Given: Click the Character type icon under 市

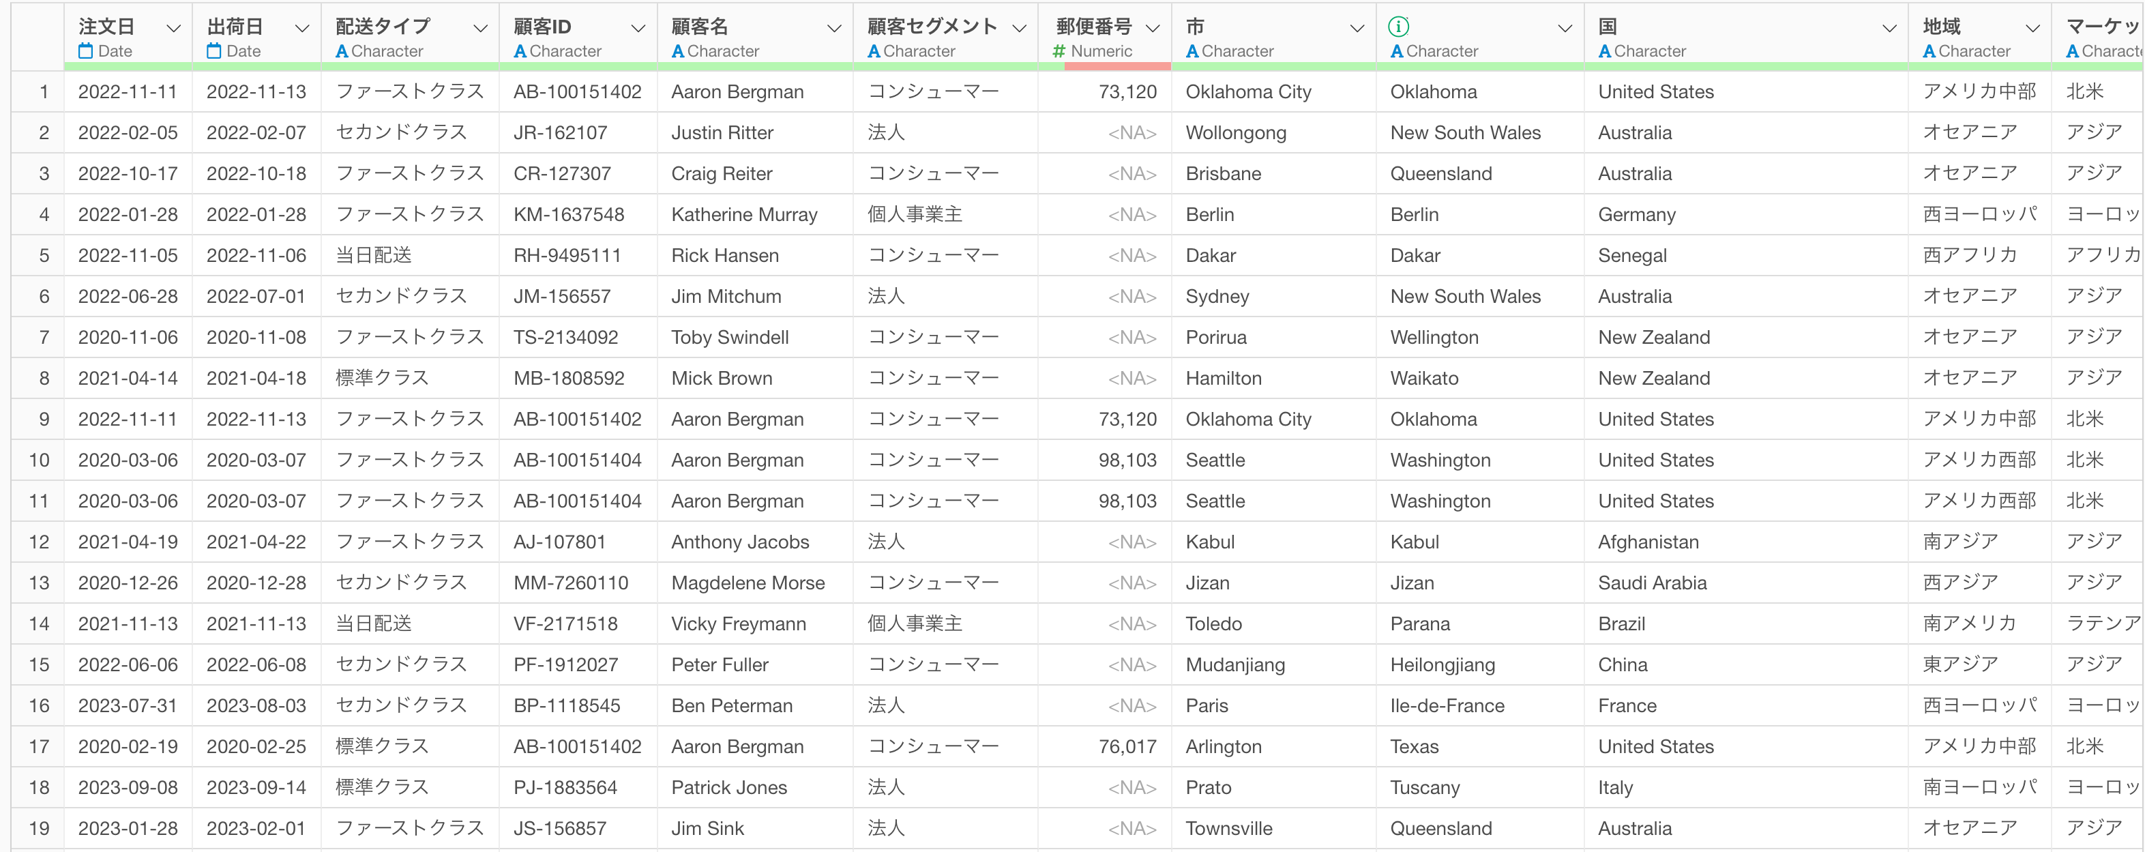Looking at the screenshot, I should click(x=1192, y=52).
